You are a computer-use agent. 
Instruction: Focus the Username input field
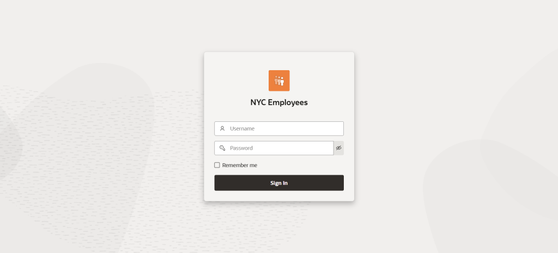279,128
